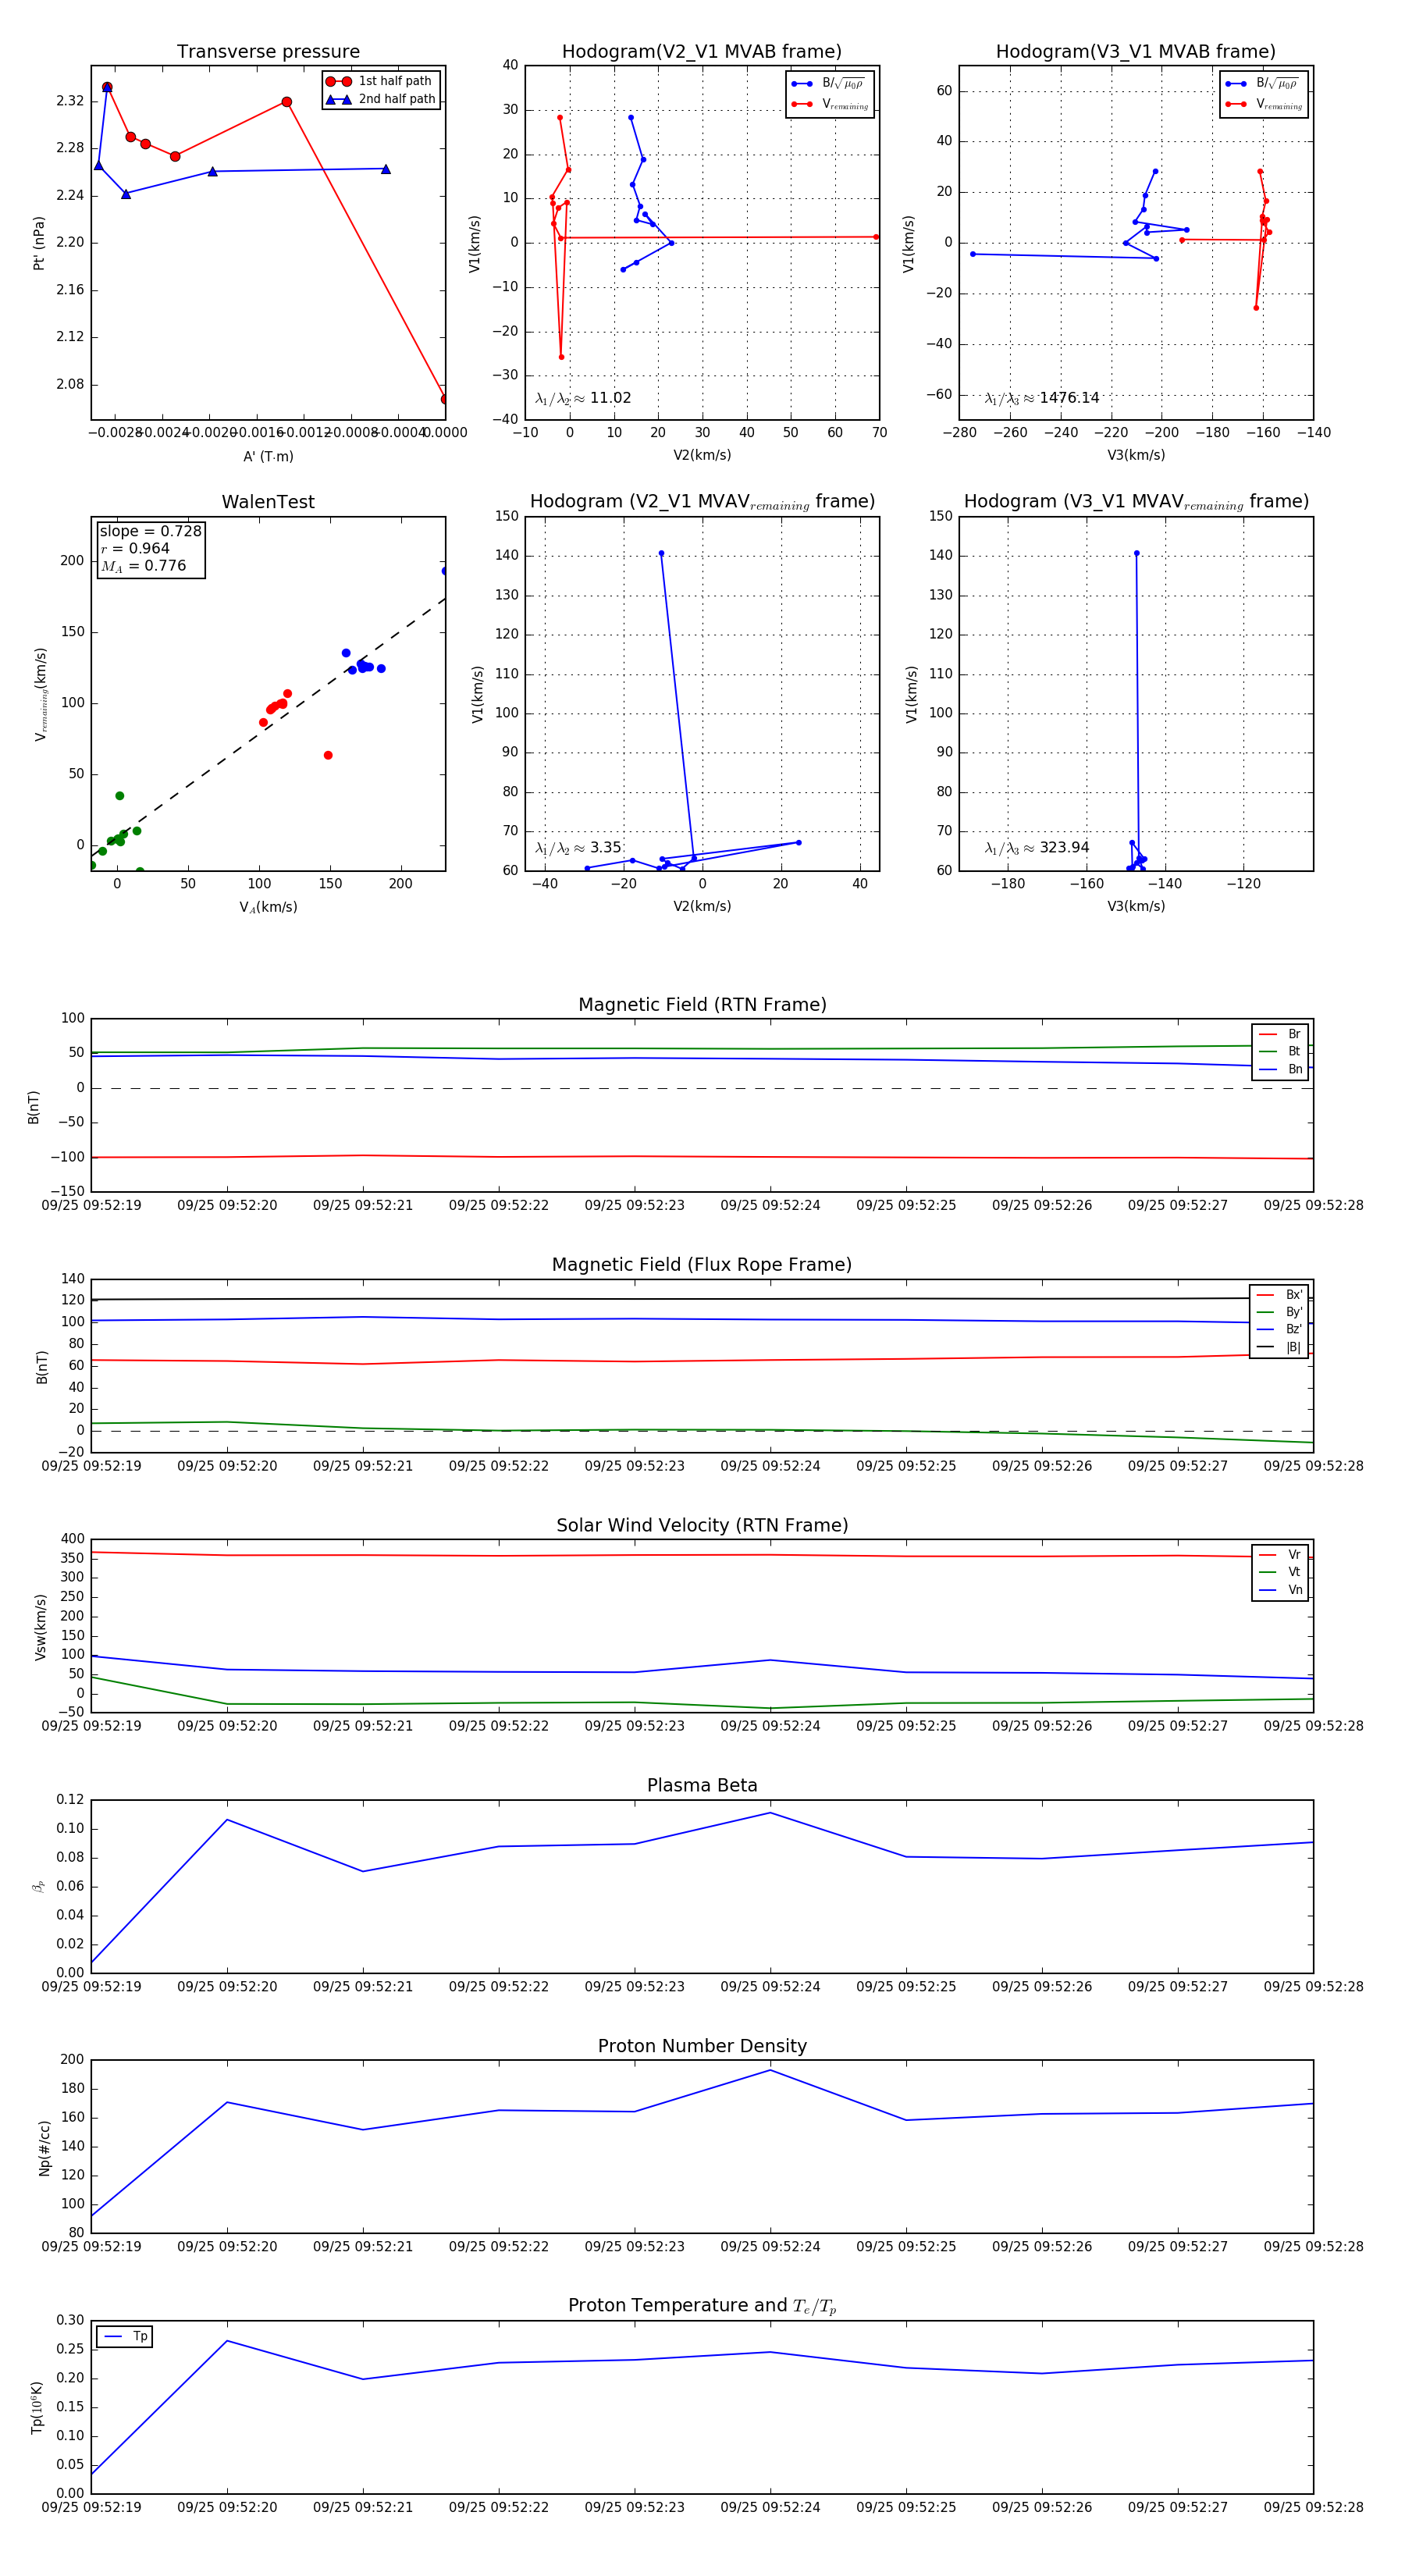1405x2576 pixels.
Task: Click the eigenvalue ratio annotation reading 1476.14
Action: click(x=1041, y=398)
